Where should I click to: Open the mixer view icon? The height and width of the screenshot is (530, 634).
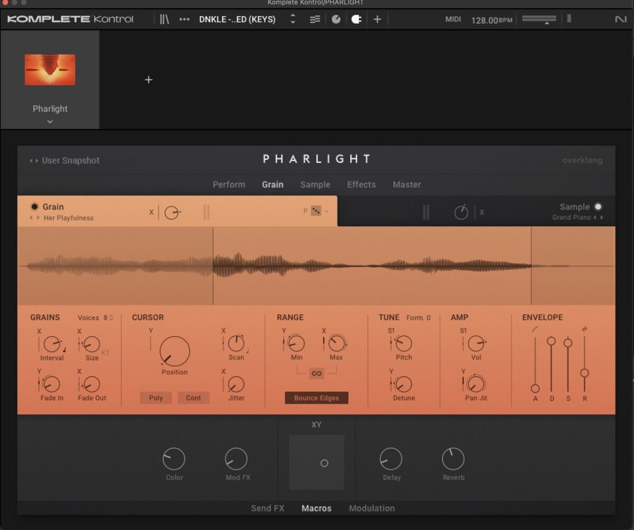(x=315, y=20)
